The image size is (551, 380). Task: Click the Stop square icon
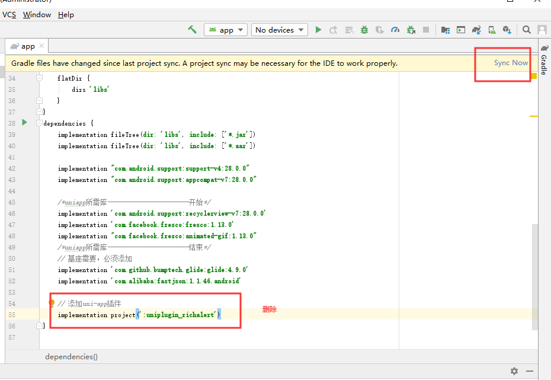426,30
